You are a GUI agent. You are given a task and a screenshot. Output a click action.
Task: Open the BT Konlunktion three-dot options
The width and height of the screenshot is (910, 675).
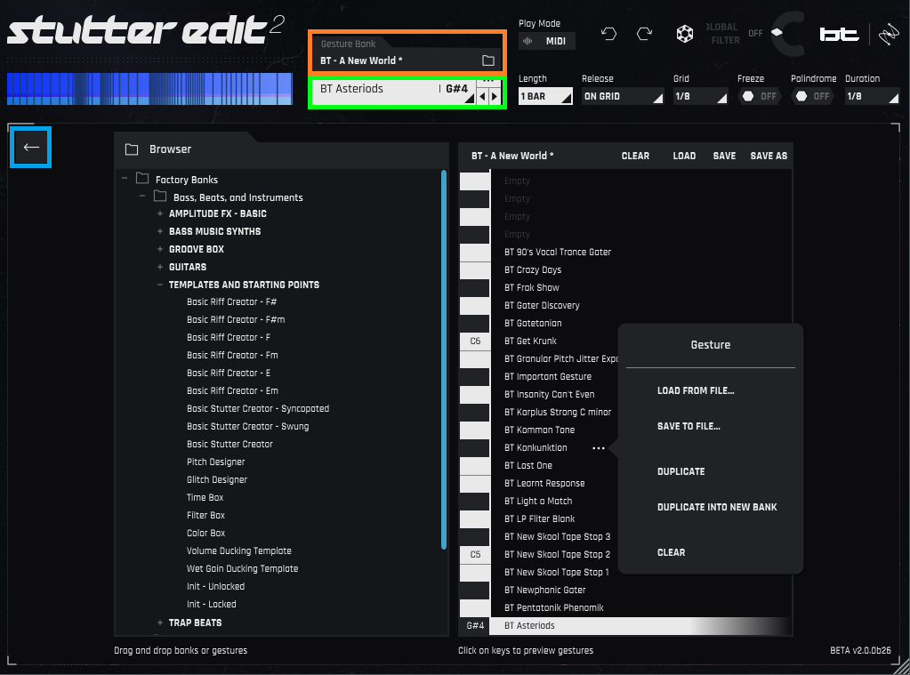(599, 448)
